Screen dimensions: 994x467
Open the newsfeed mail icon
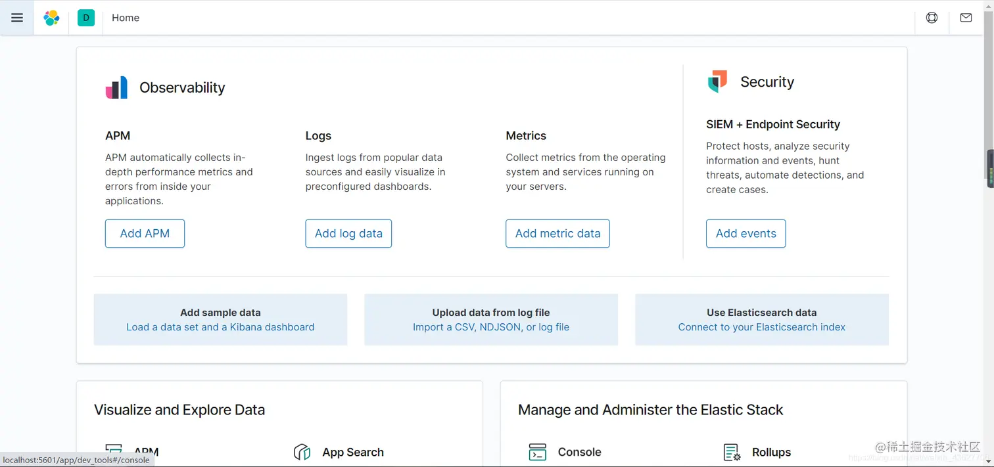(x=966, y=18)
